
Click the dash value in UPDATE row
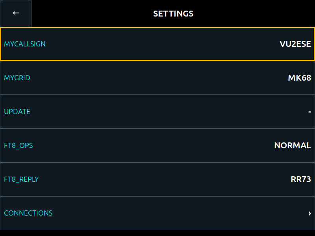pyautogui.click(x=309, y=112)
